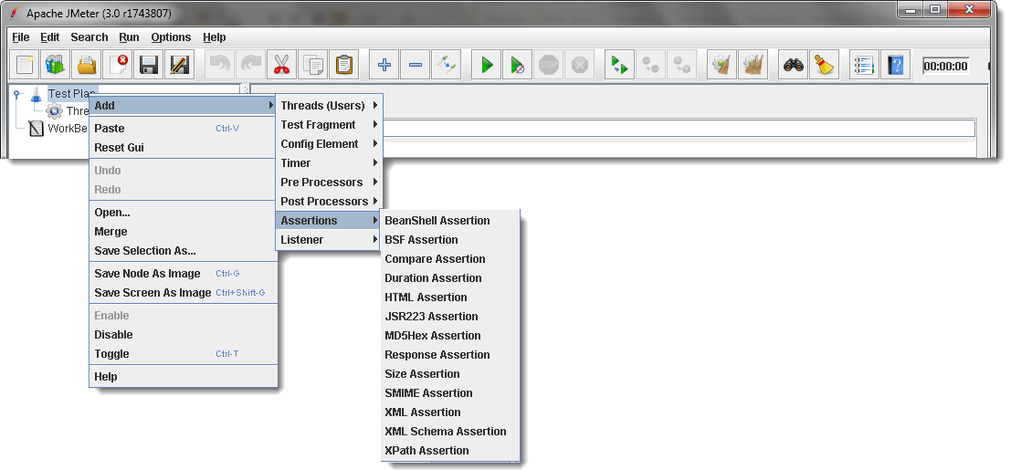The width and height of the screenshot is (1011, 470).
Task: Select the WorkBench tree node
Action: (58, 129)
